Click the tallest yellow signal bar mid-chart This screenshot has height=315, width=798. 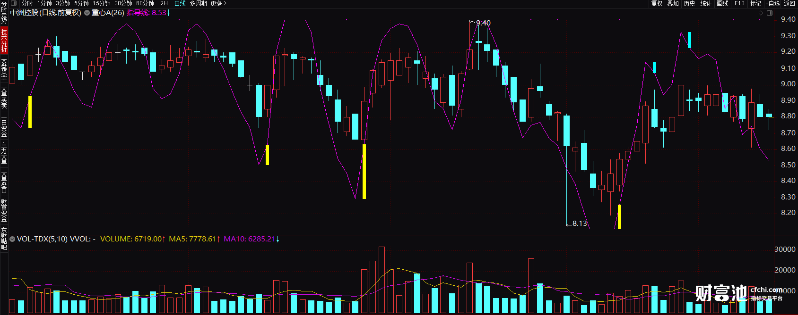coord(364,172)
